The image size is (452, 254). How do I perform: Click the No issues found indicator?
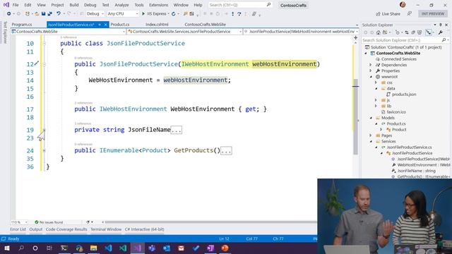(49, 222)
